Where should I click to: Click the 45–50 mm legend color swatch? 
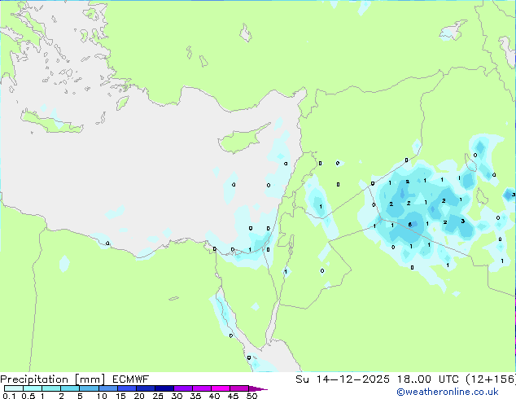tap(239, 388)
